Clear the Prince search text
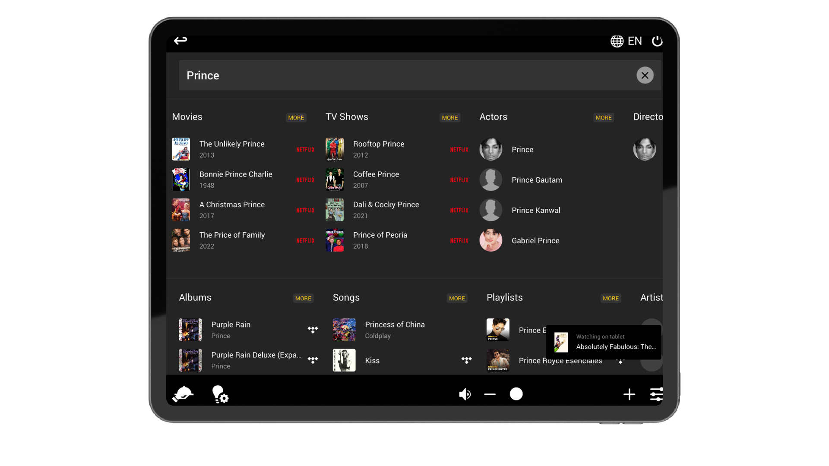 [x=645, y=76]
